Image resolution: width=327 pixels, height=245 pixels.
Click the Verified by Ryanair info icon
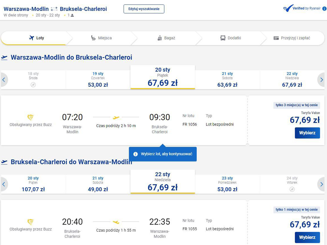click(324, 9)
